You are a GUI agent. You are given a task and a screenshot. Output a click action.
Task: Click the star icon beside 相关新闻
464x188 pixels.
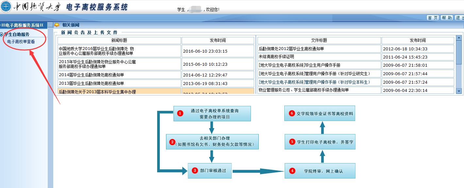coord(57,25)
